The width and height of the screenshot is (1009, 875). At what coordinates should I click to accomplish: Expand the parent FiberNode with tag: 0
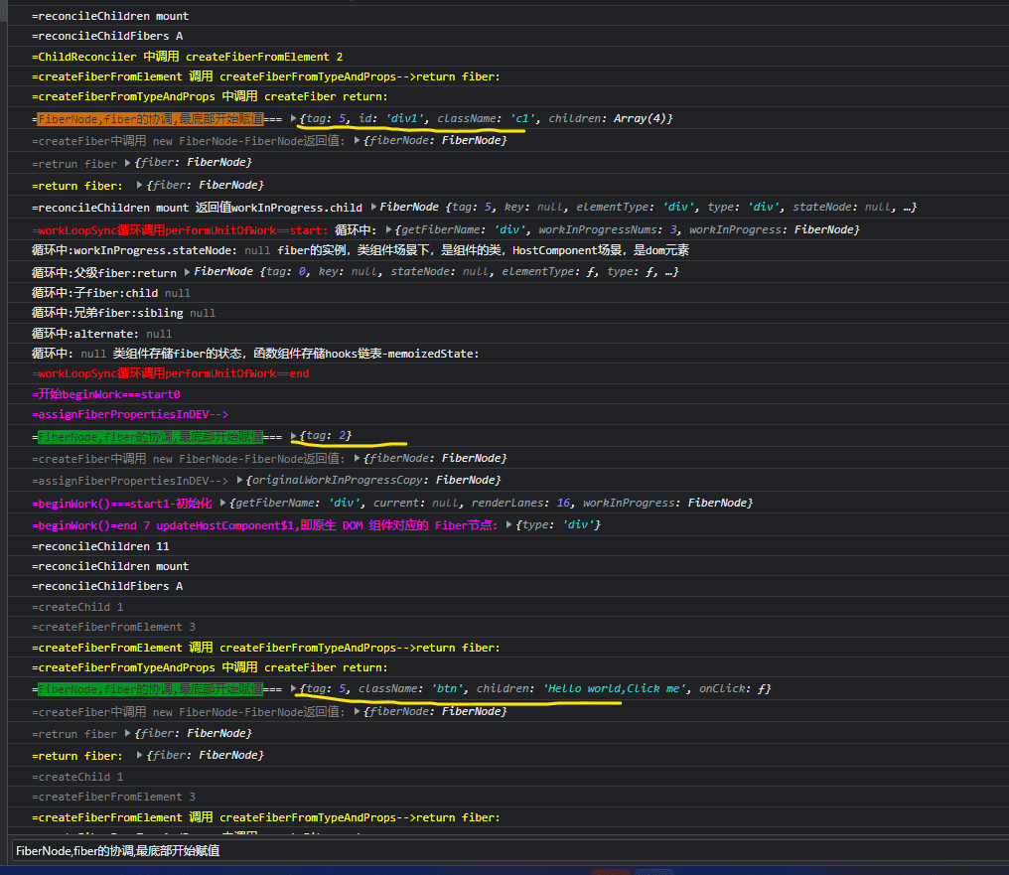coord(186,273)
